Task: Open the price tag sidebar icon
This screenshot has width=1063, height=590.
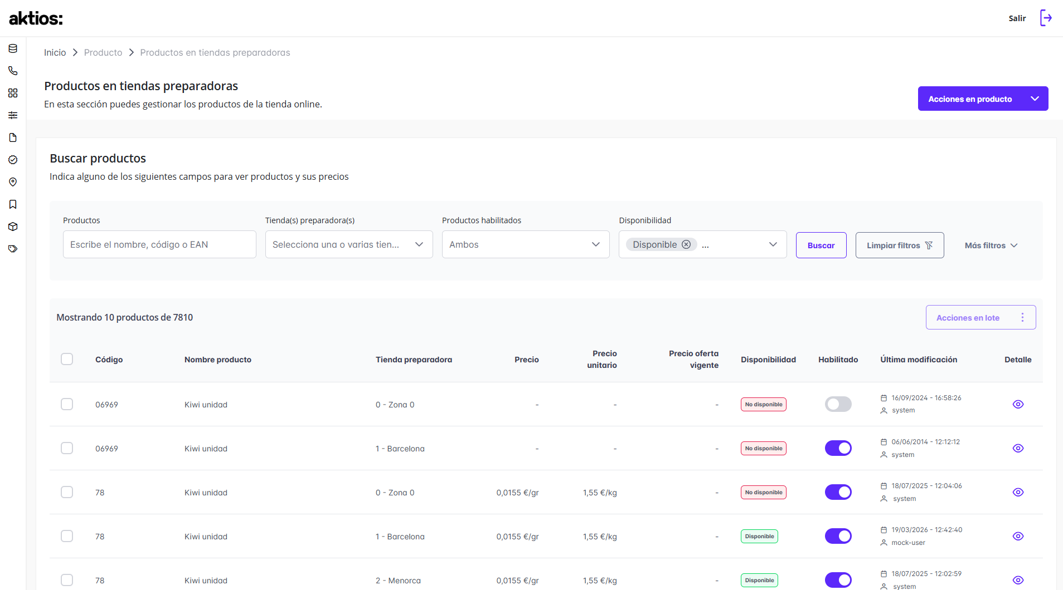Action: [13, 249]
